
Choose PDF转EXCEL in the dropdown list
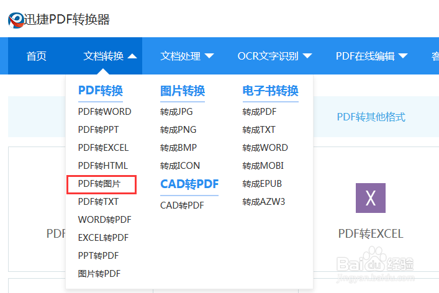pyautogui.click(x=103, y=148)
